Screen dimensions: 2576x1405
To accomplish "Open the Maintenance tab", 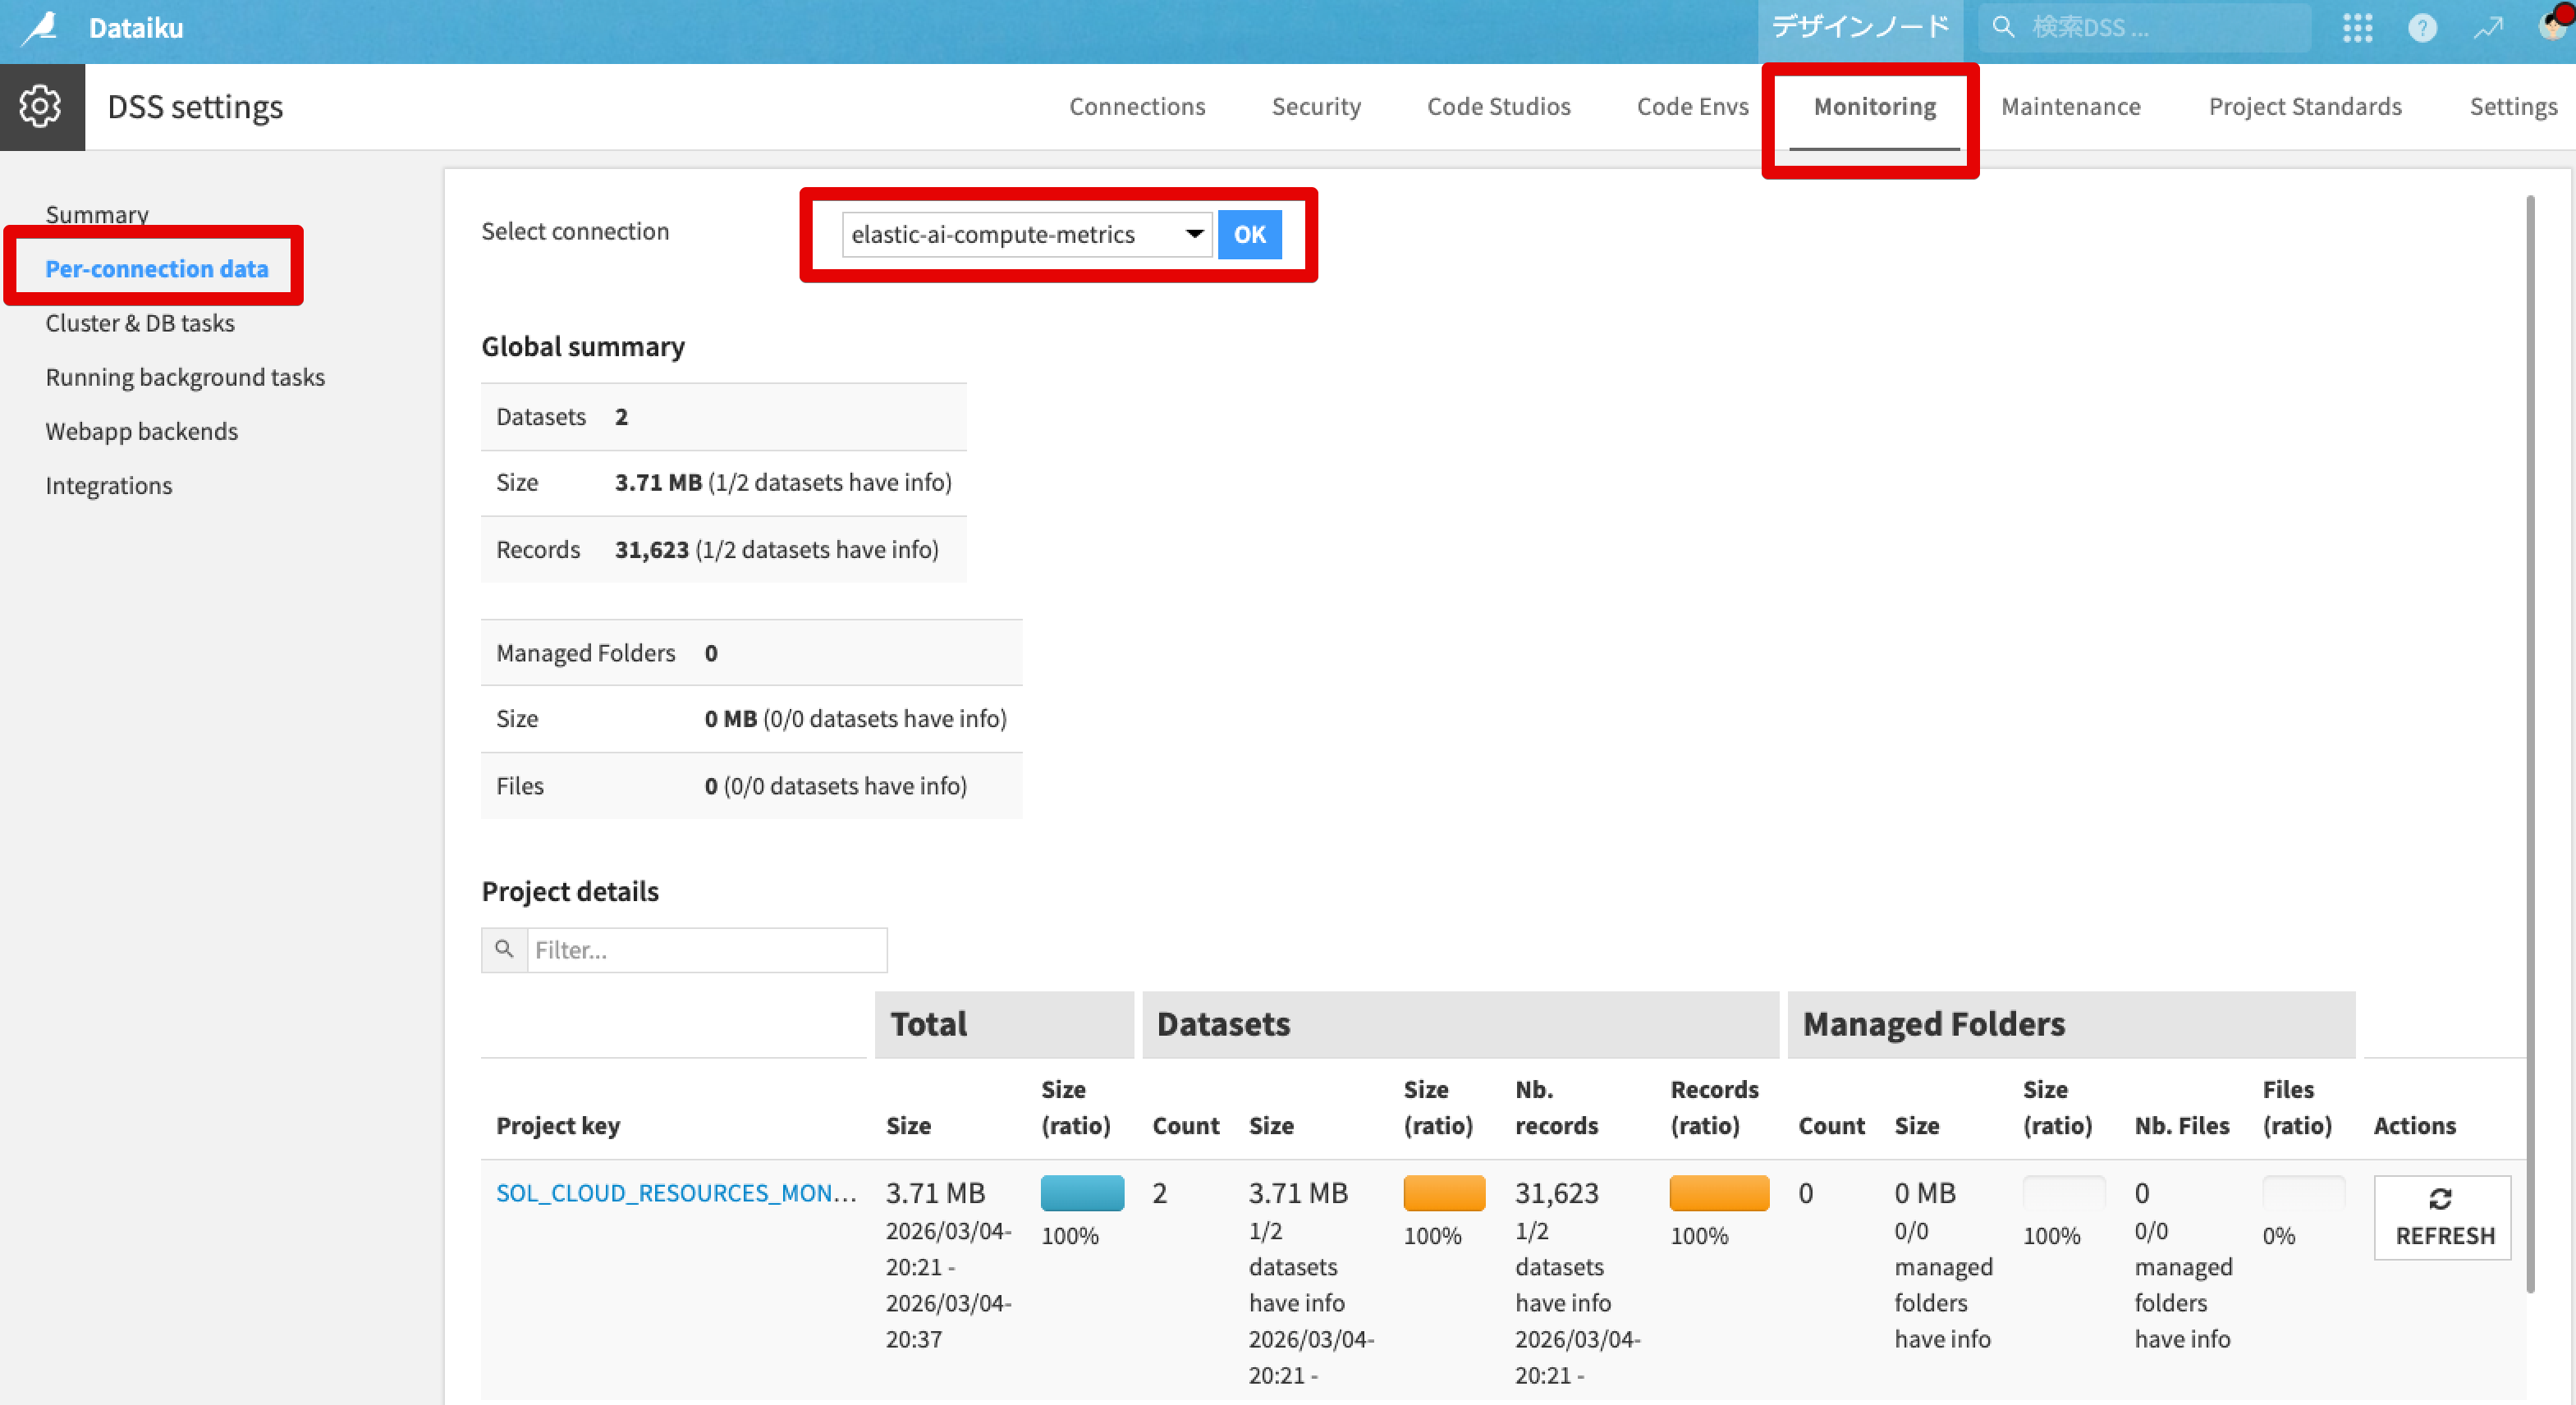I will coord(2070,107).
